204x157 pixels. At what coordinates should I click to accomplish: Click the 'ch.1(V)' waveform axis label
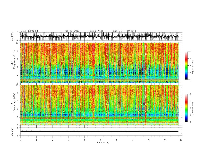coord(12,36)
